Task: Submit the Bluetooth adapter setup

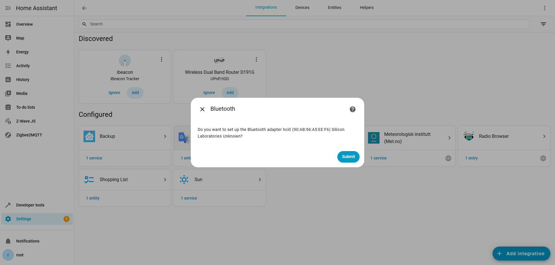Action: click(348, 157)
